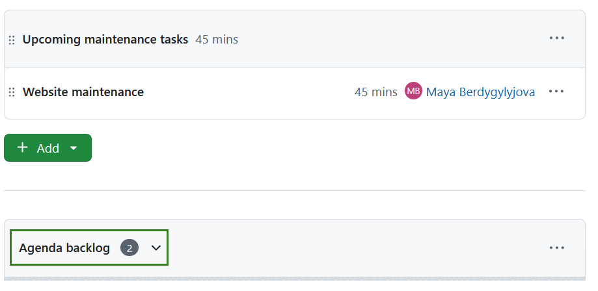598x291 pixels.
Task: Click the MB user avatar
Action: (413, 92)
